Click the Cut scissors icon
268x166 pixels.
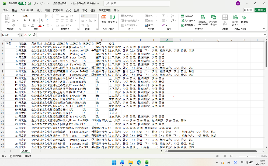click(x=13, y=16)
